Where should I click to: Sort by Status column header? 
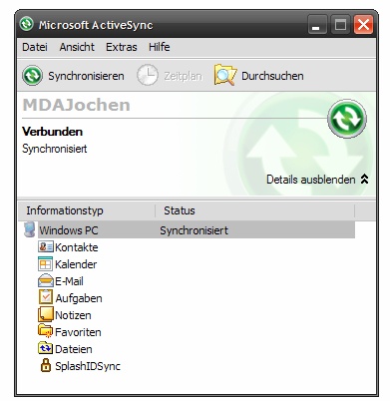[255, 210]
